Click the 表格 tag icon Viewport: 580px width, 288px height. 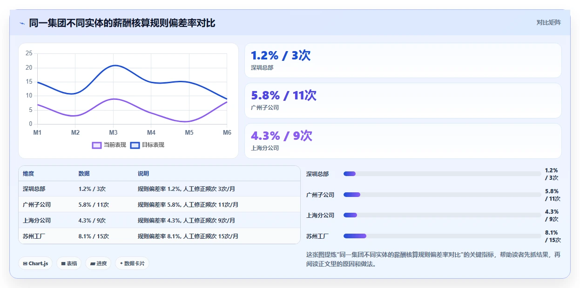63,264
